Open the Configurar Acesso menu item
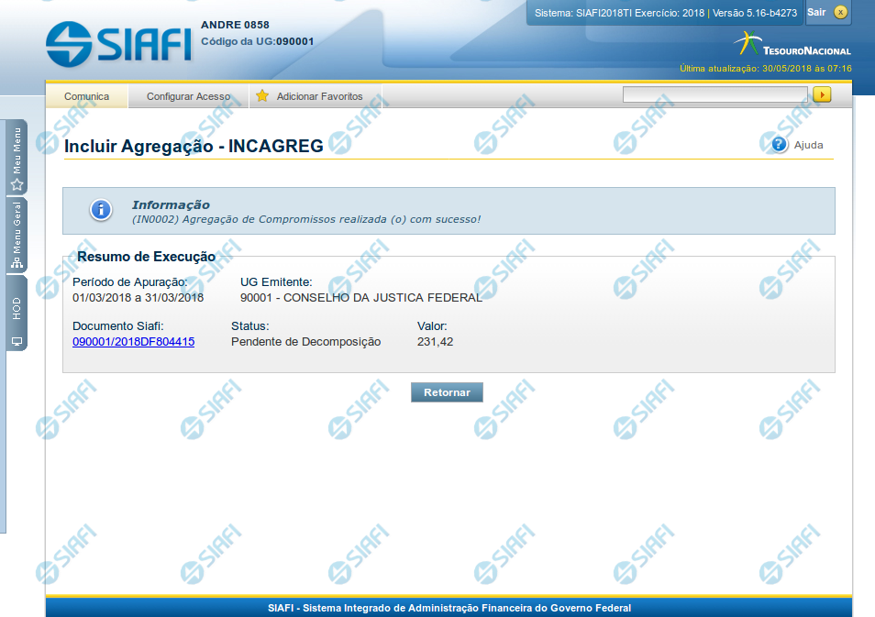The width and height of the screenshot is (875, 617). (x=188, y=96)
